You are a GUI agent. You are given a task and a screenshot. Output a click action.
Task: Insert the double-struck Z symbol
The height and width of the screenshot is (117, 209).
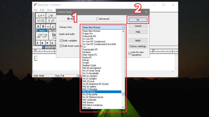38,43
